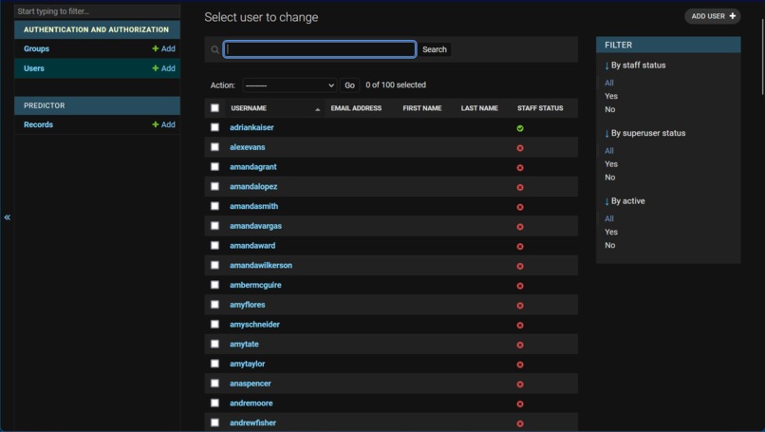Sort by Staff Status column
The width and height of the screenshot is (765, 432).
coord(540,108)
